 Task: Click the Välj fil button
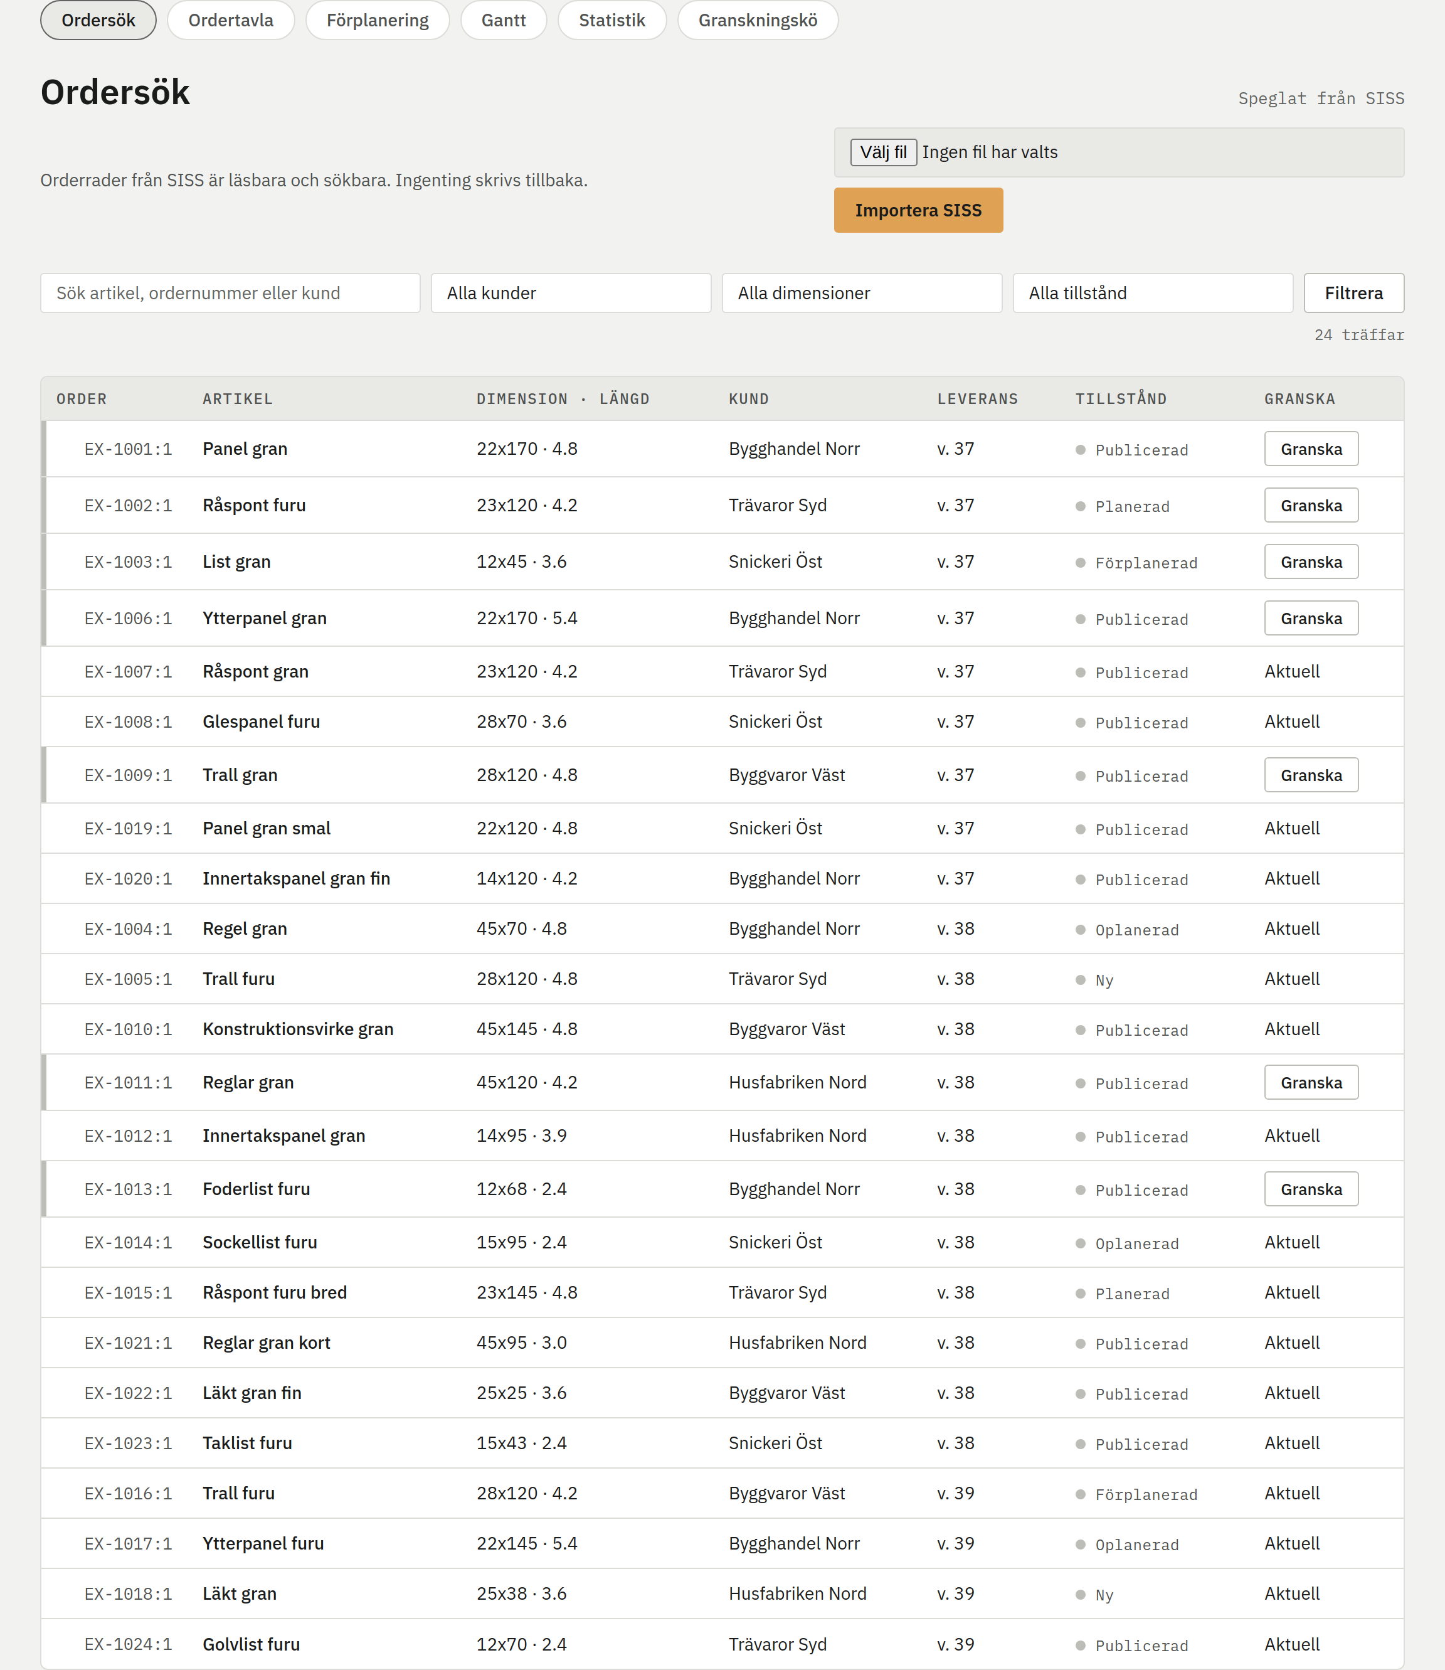tap(883, 152)
